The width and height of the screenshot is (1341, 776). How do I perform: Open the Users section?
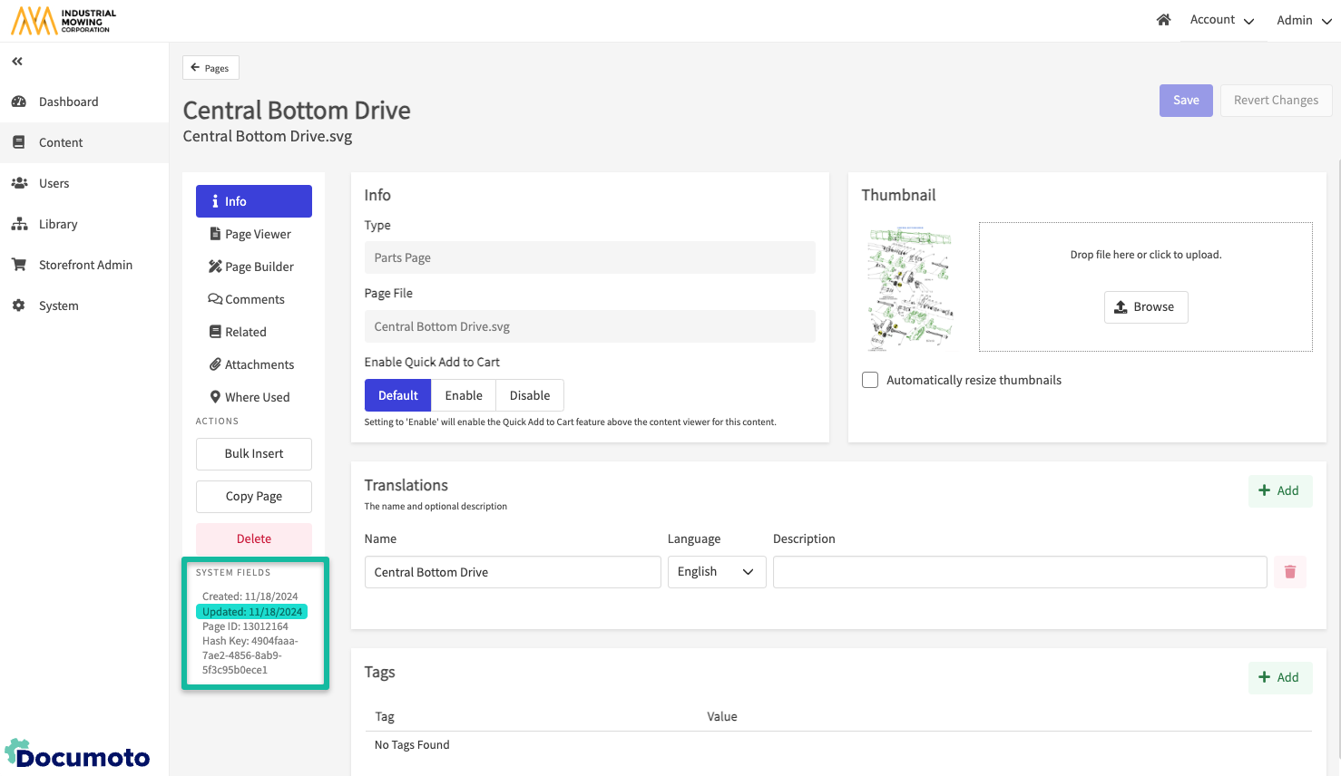pos(54,183)
